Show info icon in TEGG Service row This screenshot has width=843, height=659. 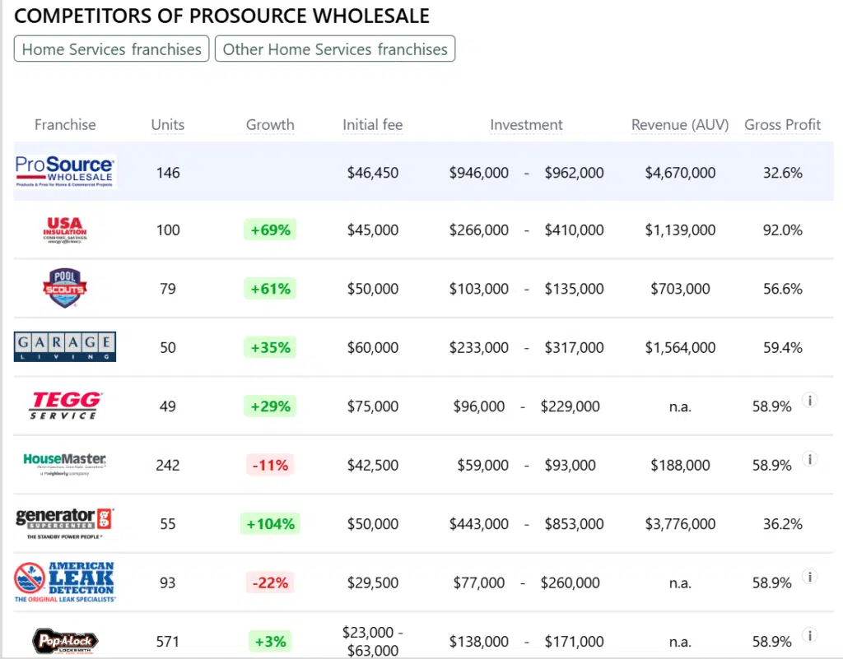809,401
